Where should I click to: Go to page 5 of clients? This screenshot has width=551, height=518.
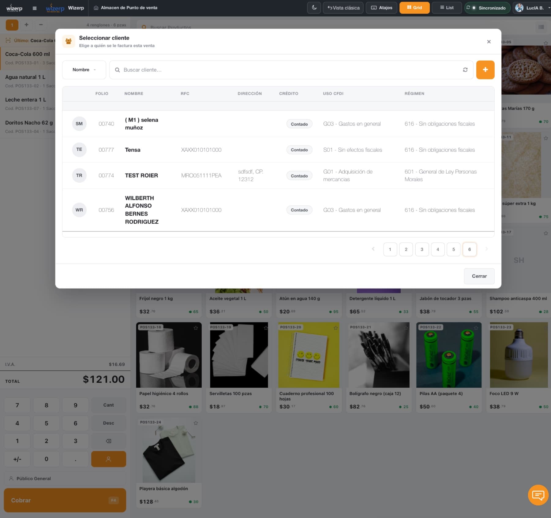[x=454, y=249]
